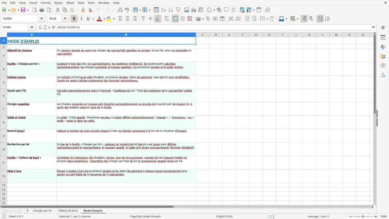This screenshot has height=219, width=389.
Task: Select row 5 header
Action: 4,82
